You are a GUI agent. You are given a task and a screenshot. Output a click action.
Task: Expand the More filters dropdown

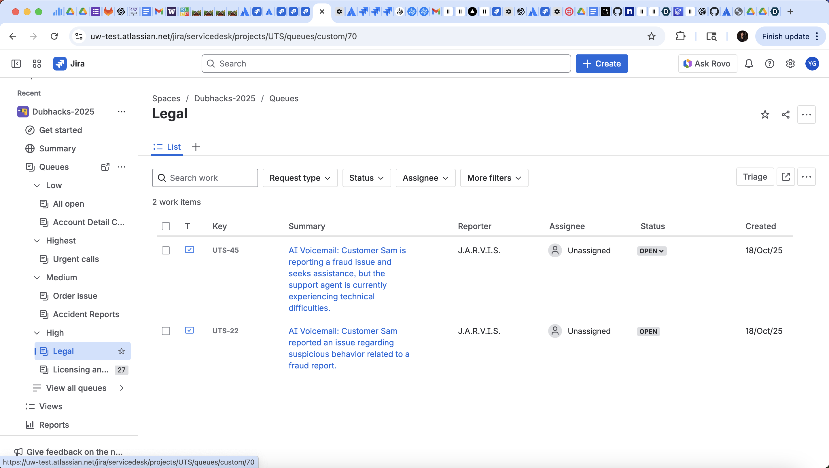coord(494,178)
